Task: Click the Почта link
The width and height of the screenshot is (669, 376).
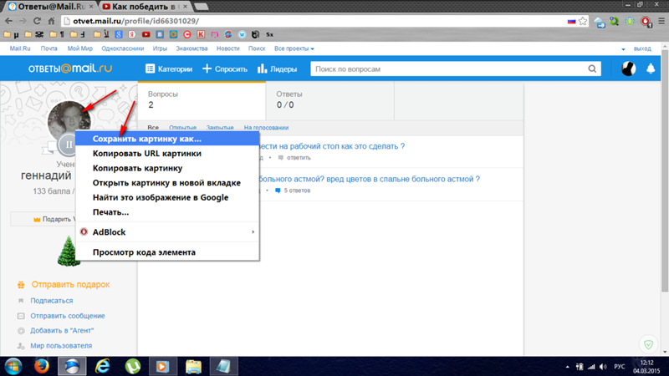Action: (49, 48)
